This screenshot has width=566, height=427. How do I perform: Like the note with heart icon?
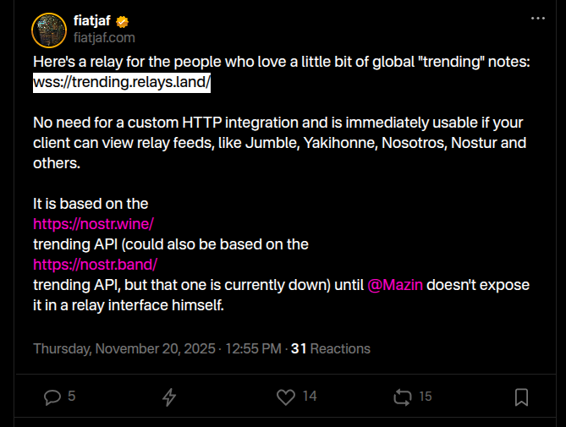[x=286, y=397]
